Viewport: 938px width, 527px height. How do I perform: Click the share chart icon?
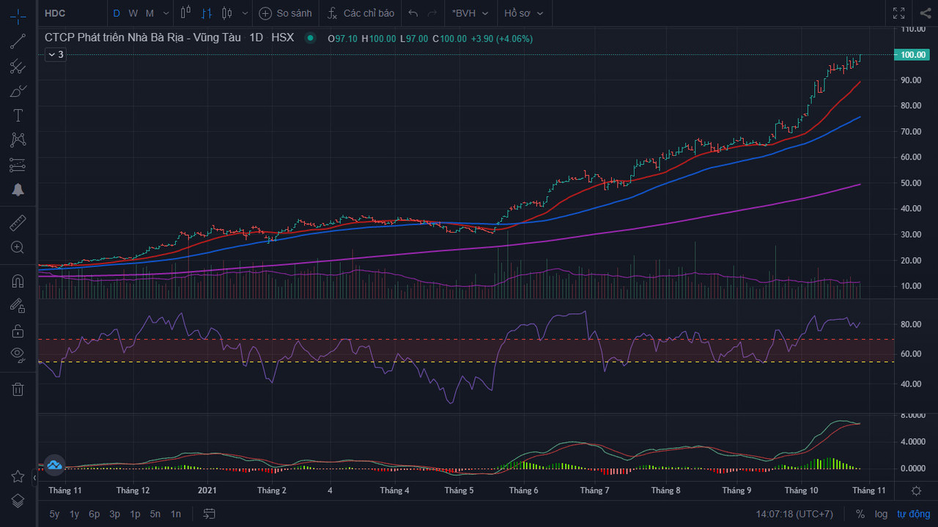click(925, 13)
